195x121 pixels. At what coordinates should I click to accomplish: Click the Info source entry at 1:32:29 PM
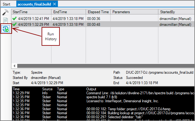click(x=45, y=93)
